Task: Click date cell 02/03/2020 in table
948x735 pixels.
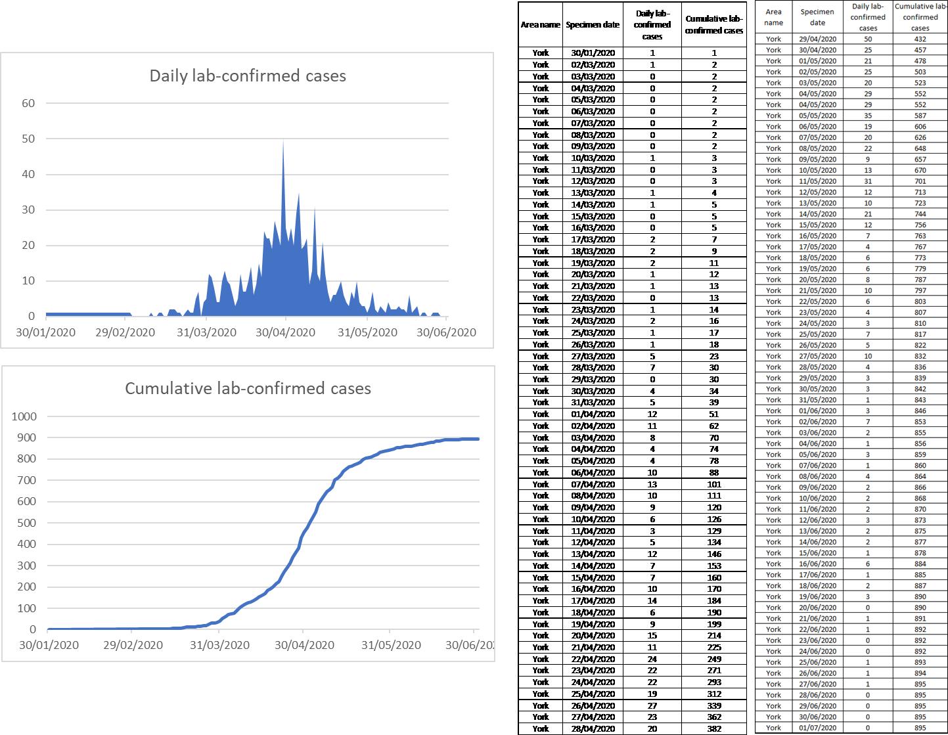Action: [x=593, y=64]
